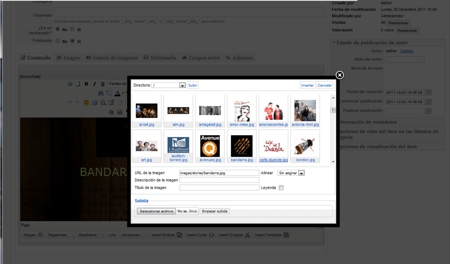This screenshot has height=264, width=450.
Task: Click the Insertar button
Action: [x=307, y=85]
